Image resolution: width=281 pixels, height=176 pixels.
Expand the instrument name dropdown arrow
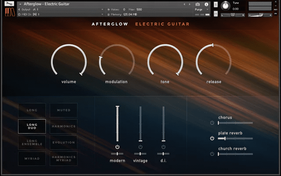click(x=20, y=4)
